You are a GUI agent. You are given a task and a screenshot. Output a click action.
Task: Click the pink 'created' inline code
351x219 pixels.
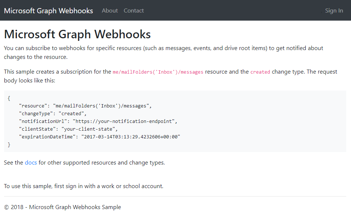[260, 72]
